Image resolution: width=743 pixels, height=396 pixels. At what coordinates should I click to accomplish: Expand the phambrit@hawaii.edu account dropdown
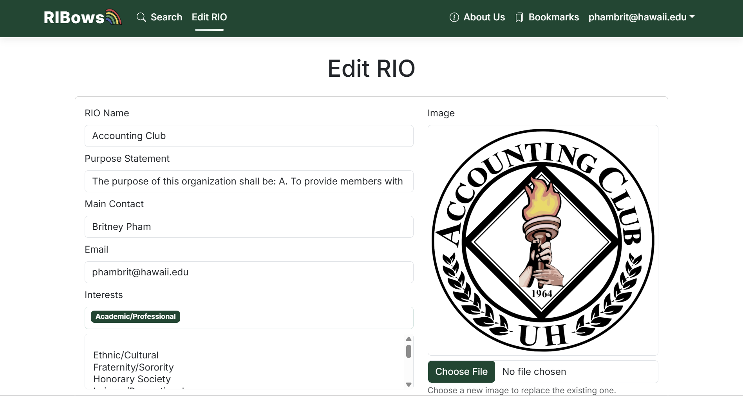tap(637, 17)
